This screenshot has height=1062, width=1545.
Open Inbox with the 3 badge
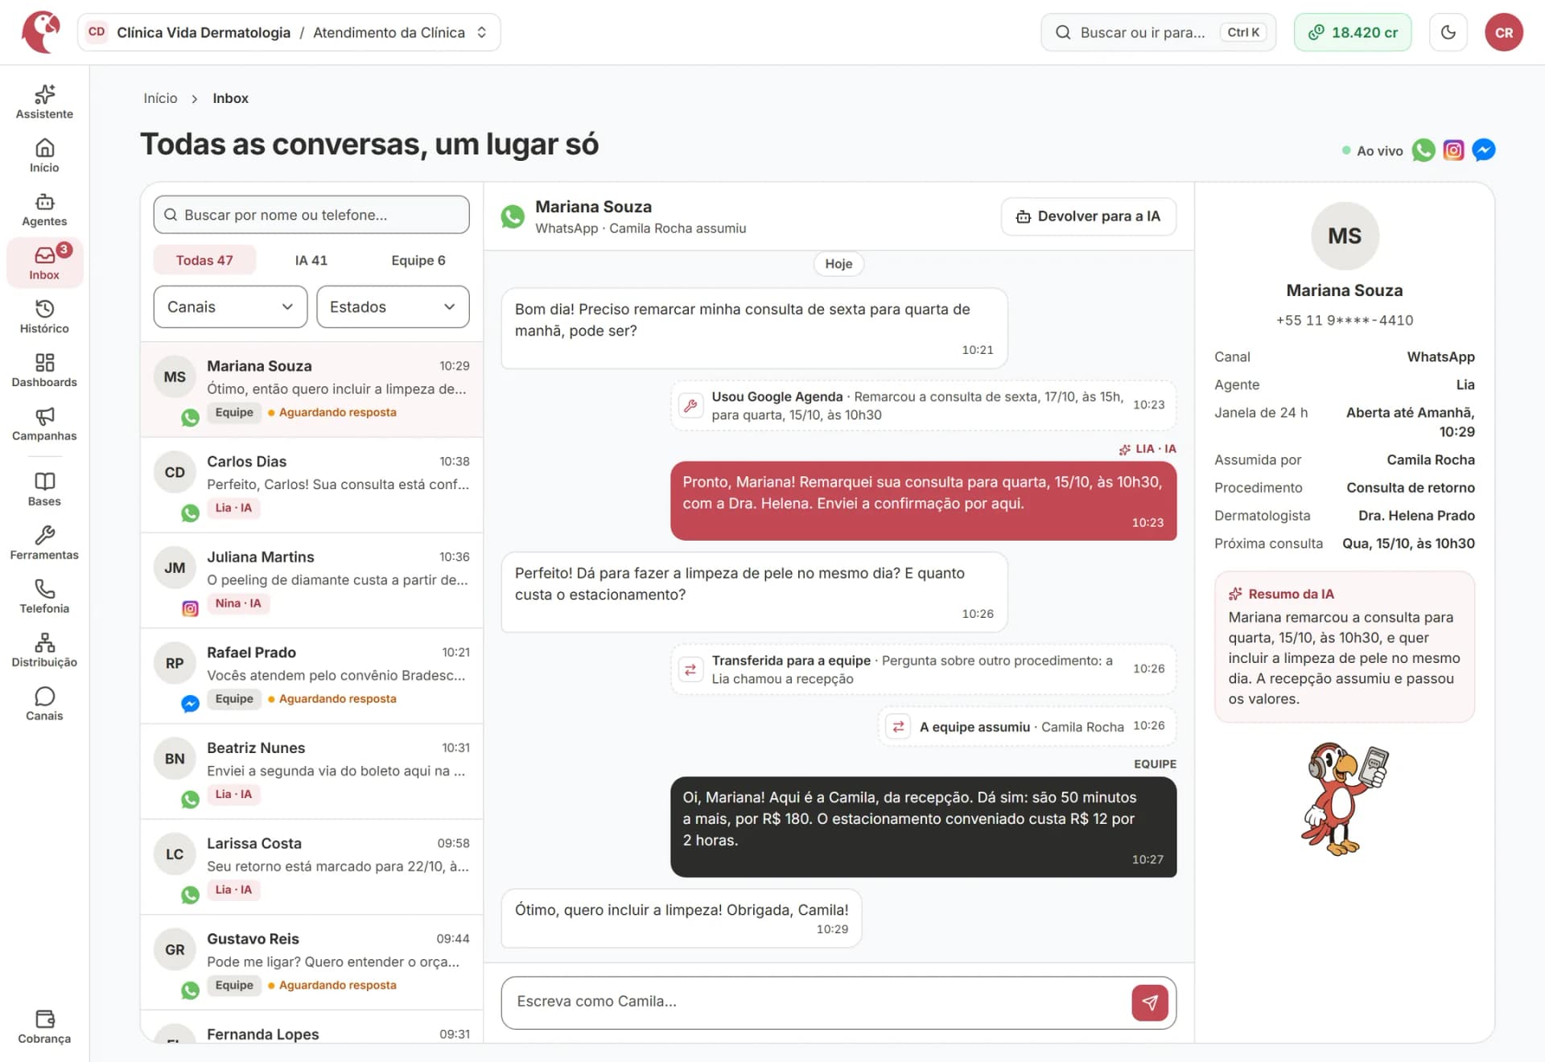(x=44, y=262)
